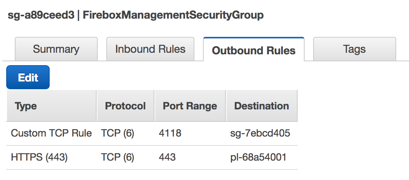Sort by the Destination column header

click(262, 106)
